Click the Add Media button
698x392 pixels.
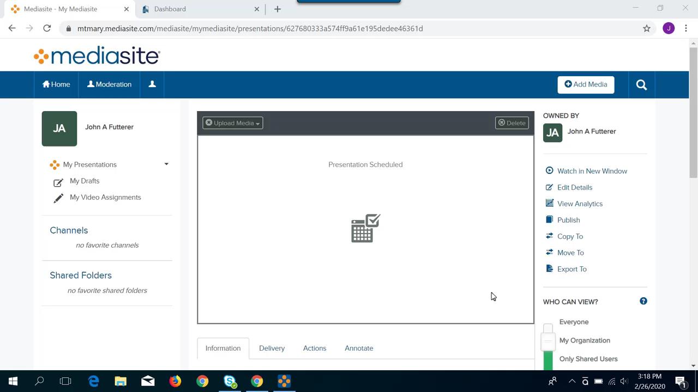pos(586,84)
